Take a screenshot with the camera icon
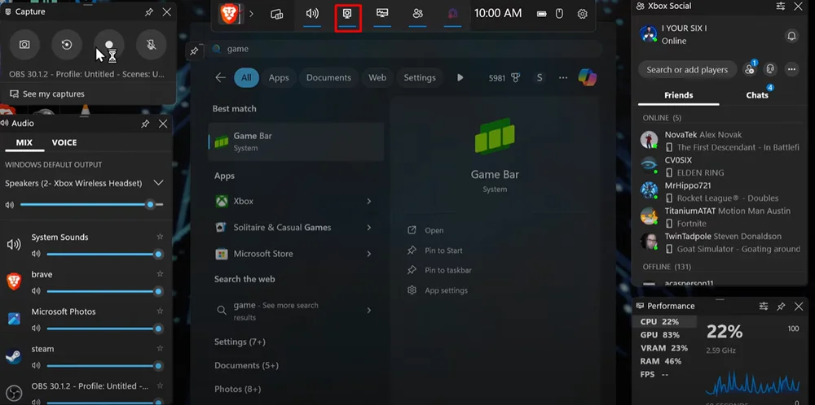This screenshot has width=815, height=405. [24, 45]
